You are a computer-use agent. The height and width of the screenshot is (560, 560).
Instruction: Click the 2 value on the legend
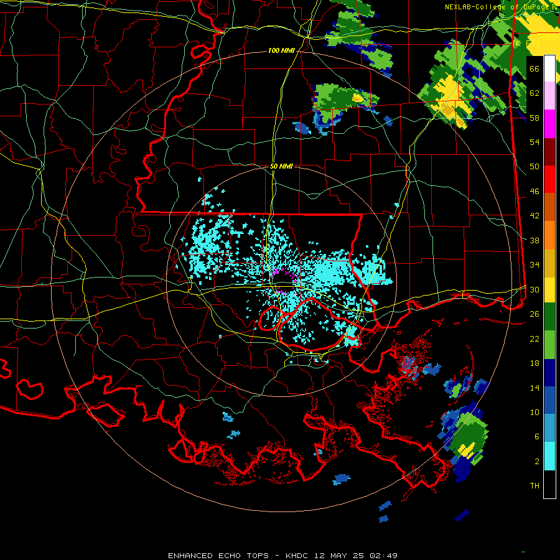point(536,461)
